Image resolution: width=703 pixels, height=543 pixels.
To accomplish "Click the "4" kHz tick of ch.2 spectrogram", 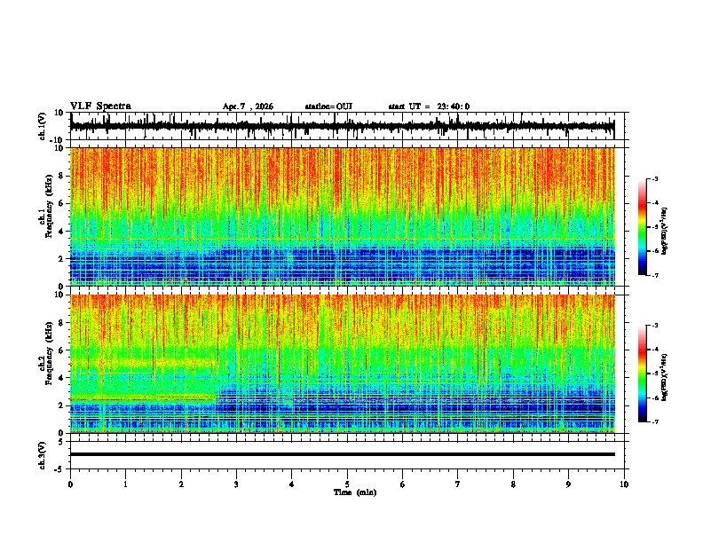I will (61, 378).
